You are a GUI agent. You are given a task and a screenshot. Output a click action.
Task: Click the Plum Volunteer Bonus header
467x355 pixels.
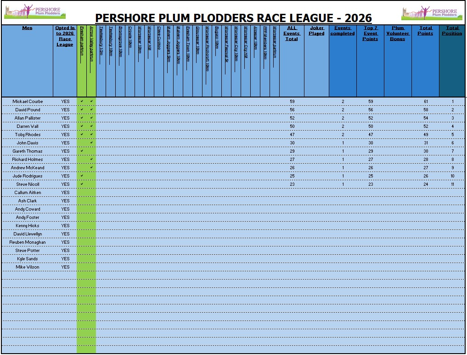pyautogui.click(x=398, y=34)
